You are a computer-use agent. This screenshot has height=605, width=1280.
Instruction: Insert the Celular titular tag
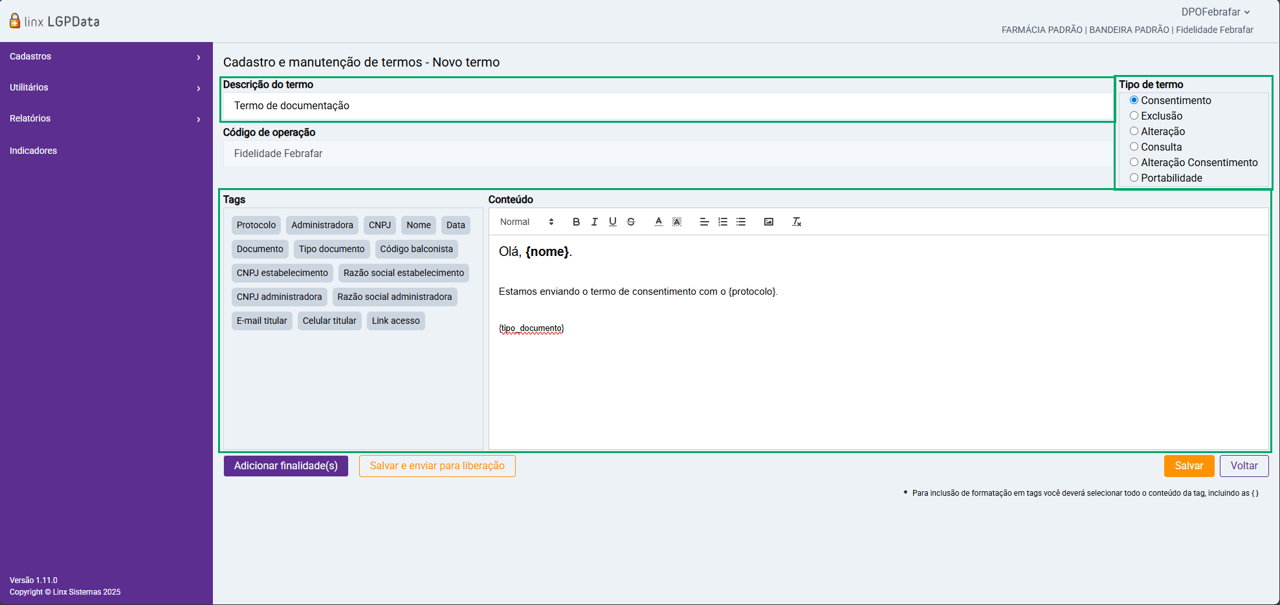pos(329,321)
